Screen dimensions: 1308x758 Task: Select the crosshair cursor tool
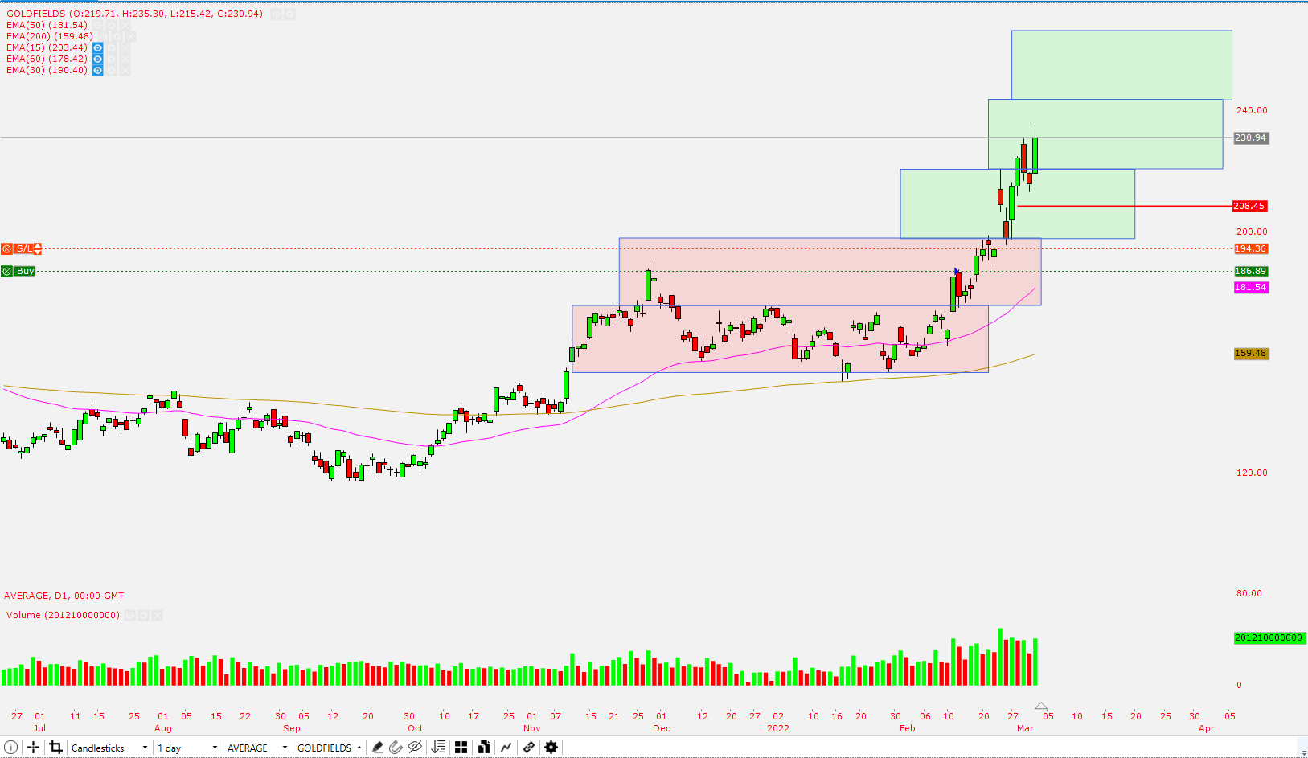click(x=34, y=748)
